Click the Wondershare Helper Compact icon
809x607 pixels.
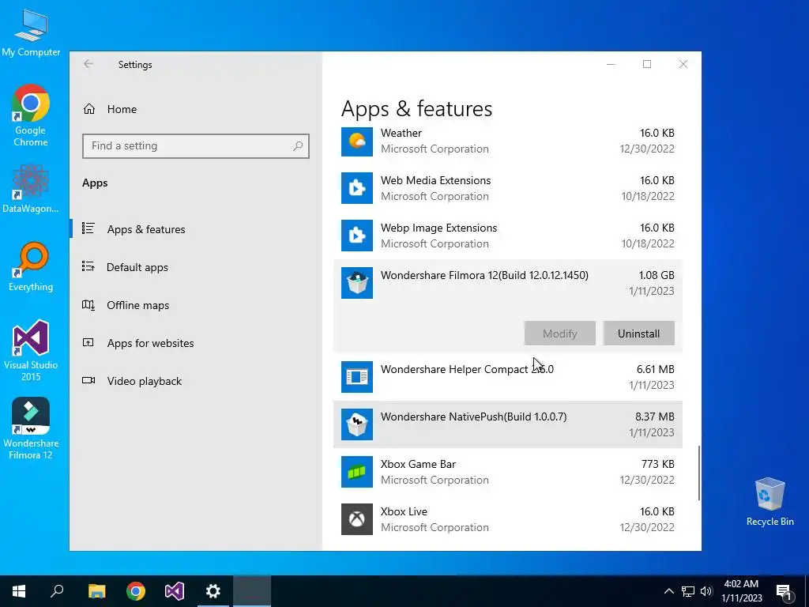click(356, 377)
